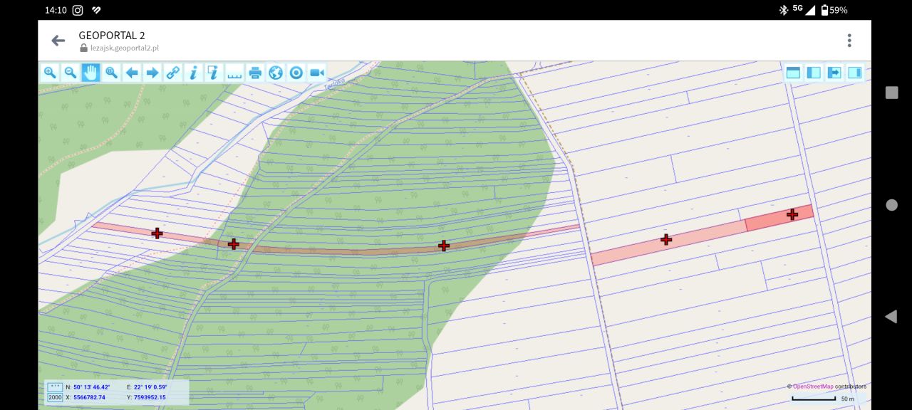Click the lock icon before the URL

tap(83, 48)
